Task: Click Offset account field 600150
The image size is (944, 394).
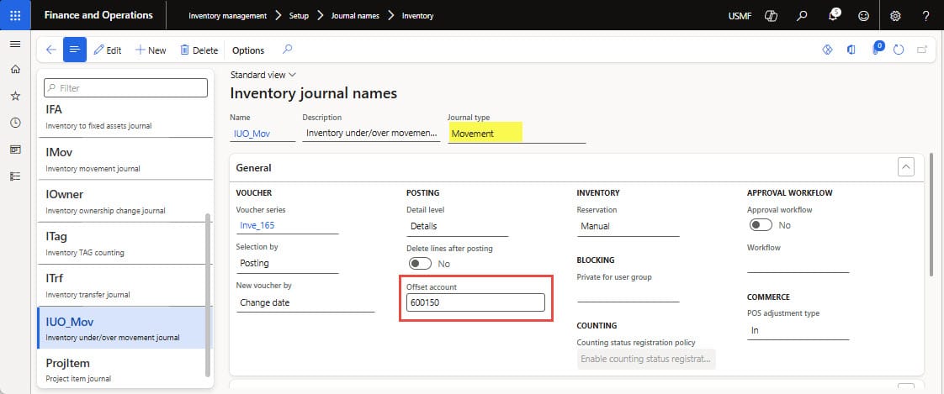Action: point(475,302)
